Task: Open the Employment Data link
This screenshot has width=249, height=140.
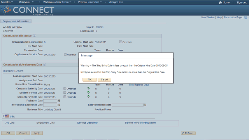Action: point(46,123)
